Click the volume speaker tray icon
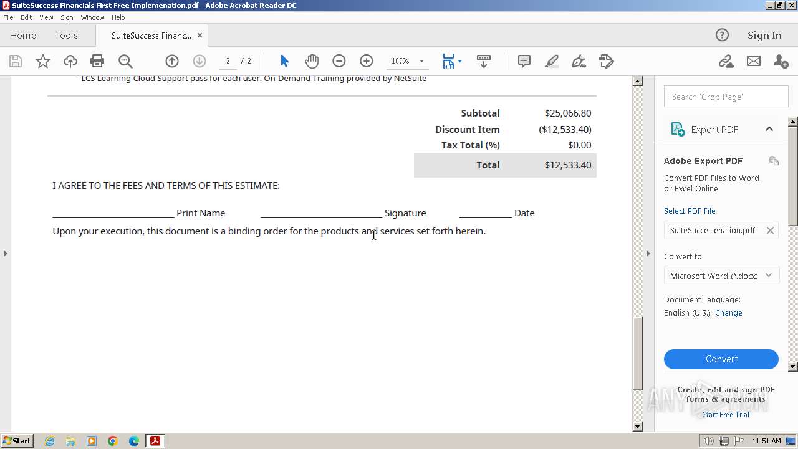 (708, 441)
